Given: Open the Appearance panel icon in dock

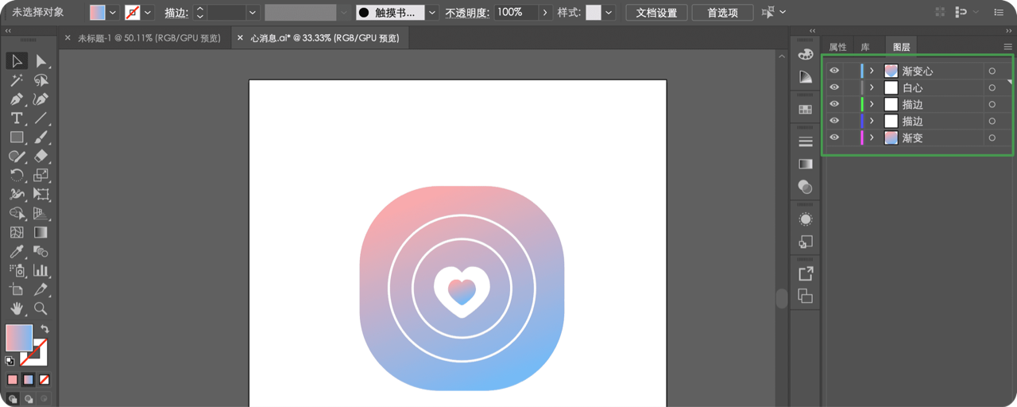Looking at the screenshot, I should (806, 219).
